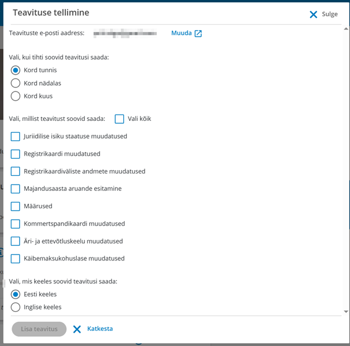The image size is (350, 346).
Task: Tick Kommertspandikaardi muudatused checkbox
Action: coord(16,224)
